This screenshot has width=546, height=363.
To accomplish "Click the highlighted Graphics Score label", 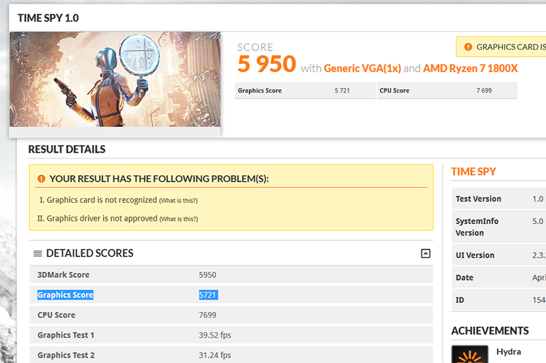I will pyautogui.click(x=66, y=295).
